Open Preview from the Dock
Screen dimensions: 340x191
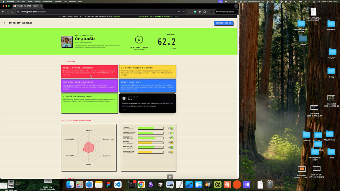click(170, 184)
